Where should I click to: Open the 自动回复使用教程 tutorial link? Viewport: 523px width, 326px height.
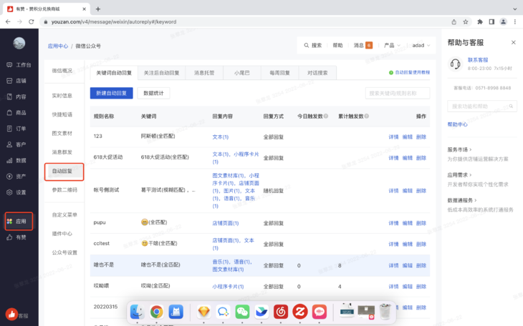(x=410, y=73)
